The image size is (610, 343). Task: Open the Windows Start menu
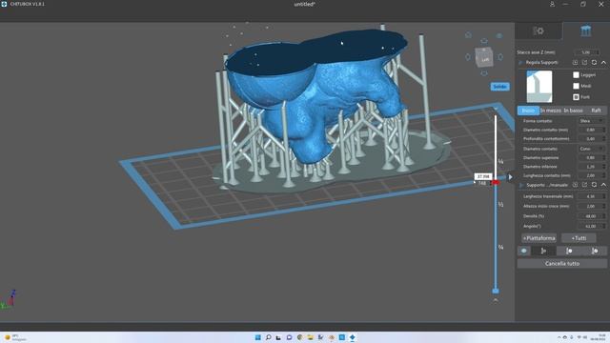click(x=257, y=337)
